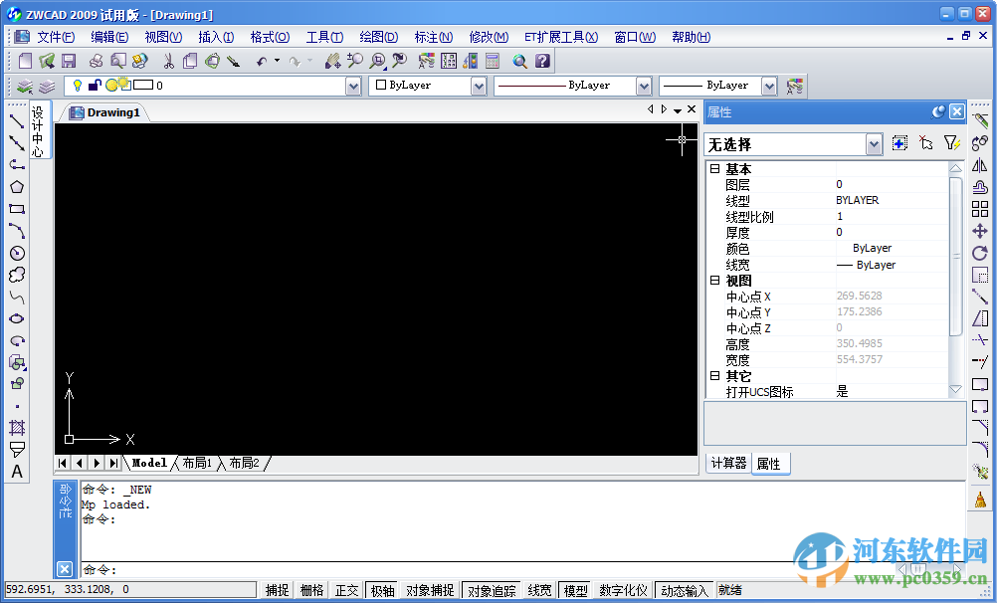
Task: Collapse the 视图 section in Properties panel
Action: pyautogui.click(x=714, y=280)
